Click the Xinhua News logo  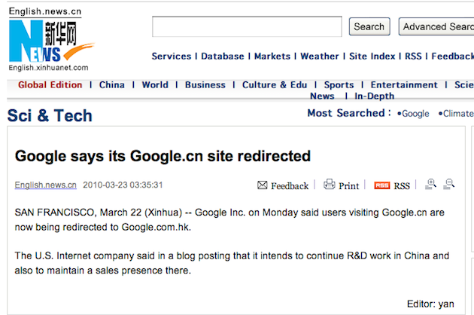click(x=49, y=44)
